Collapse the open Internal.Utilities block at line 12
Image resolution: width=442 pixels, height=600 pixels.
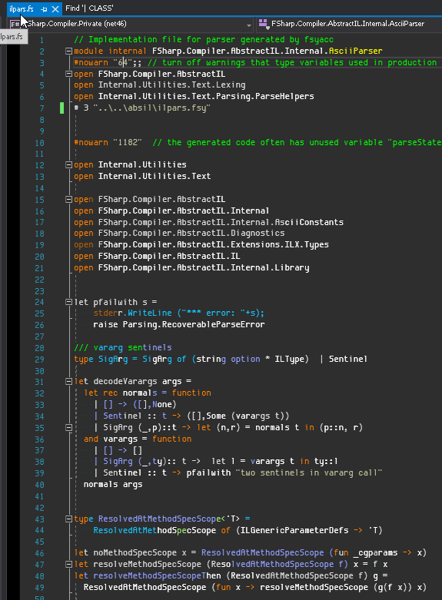point(68,165)
